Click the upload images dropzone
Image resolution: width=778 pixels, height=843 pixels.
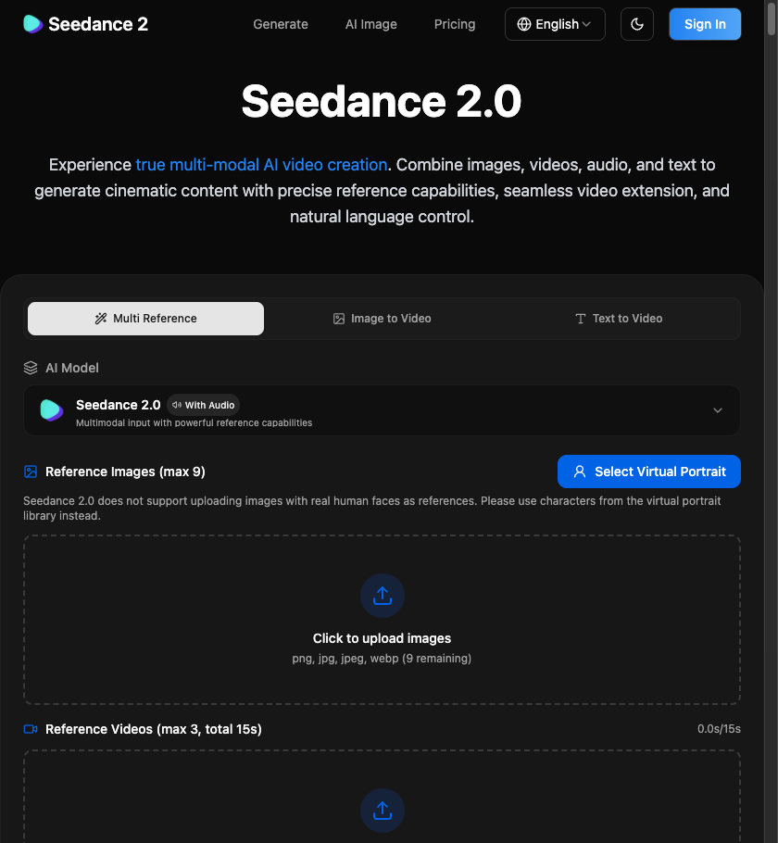pos(383,619)
